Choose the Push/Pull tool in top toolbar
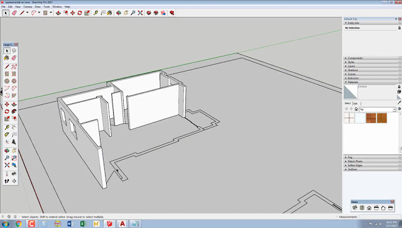 pyautogui.click(x=58, y=13)
